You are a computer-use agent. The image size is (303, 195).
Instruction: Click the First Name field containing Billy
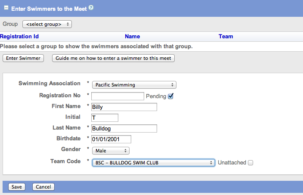click(124, 107)
